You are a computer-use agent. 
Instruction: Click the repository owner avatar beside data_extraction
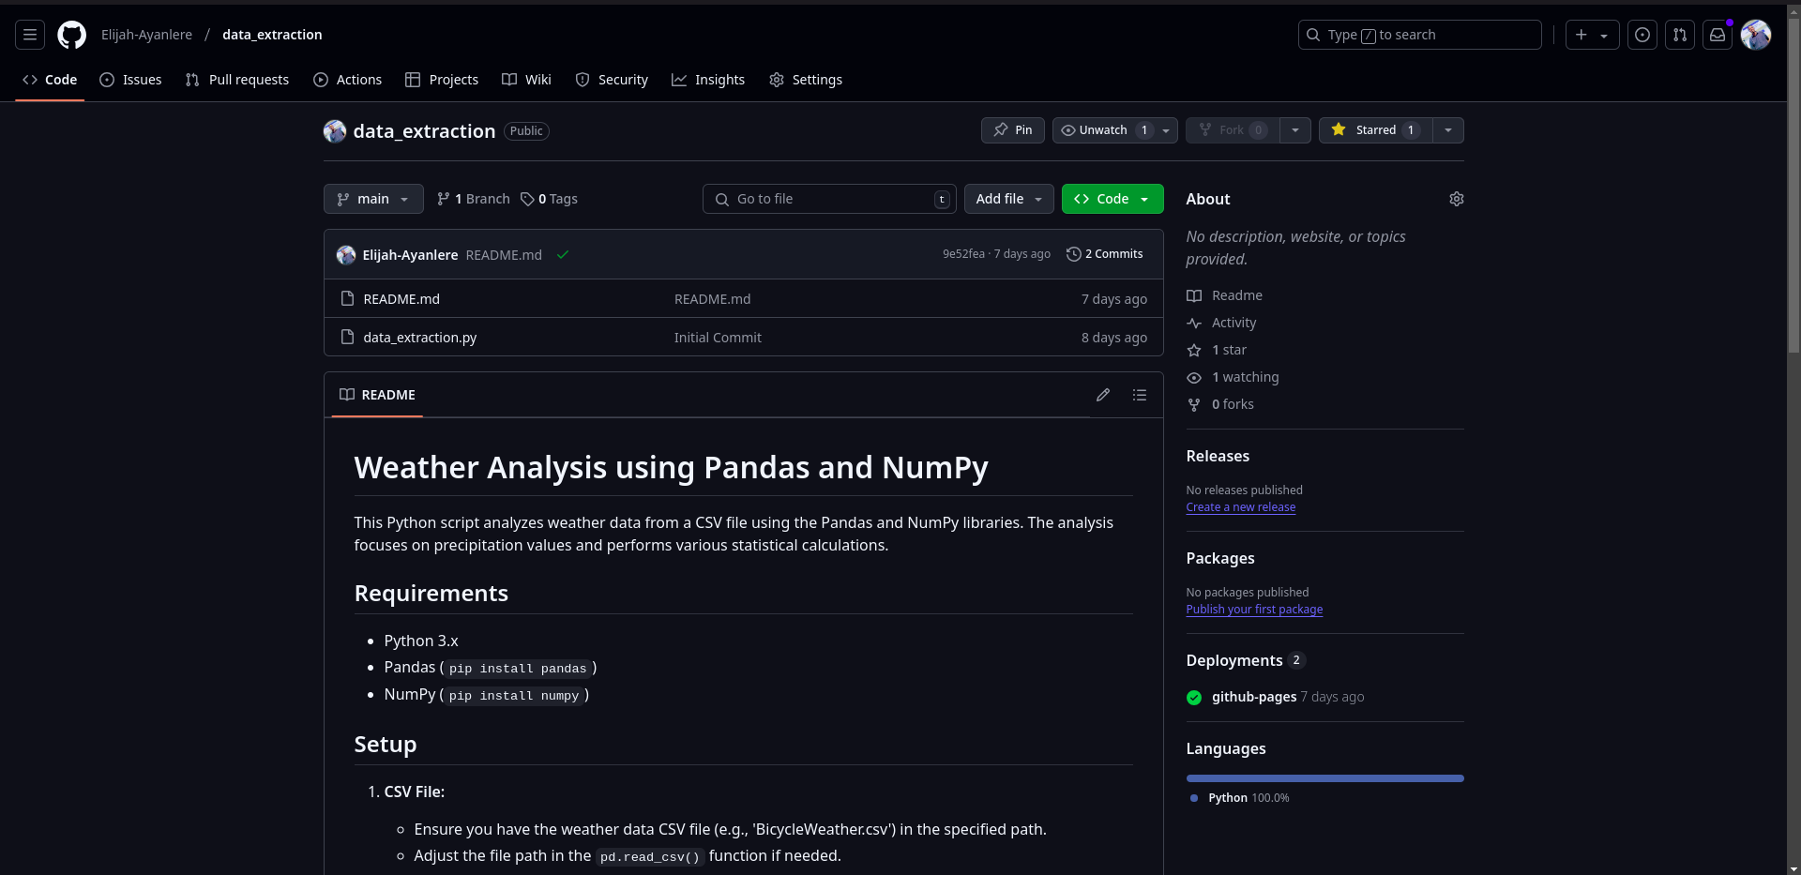pyautogui.click(x=335, y=131)
